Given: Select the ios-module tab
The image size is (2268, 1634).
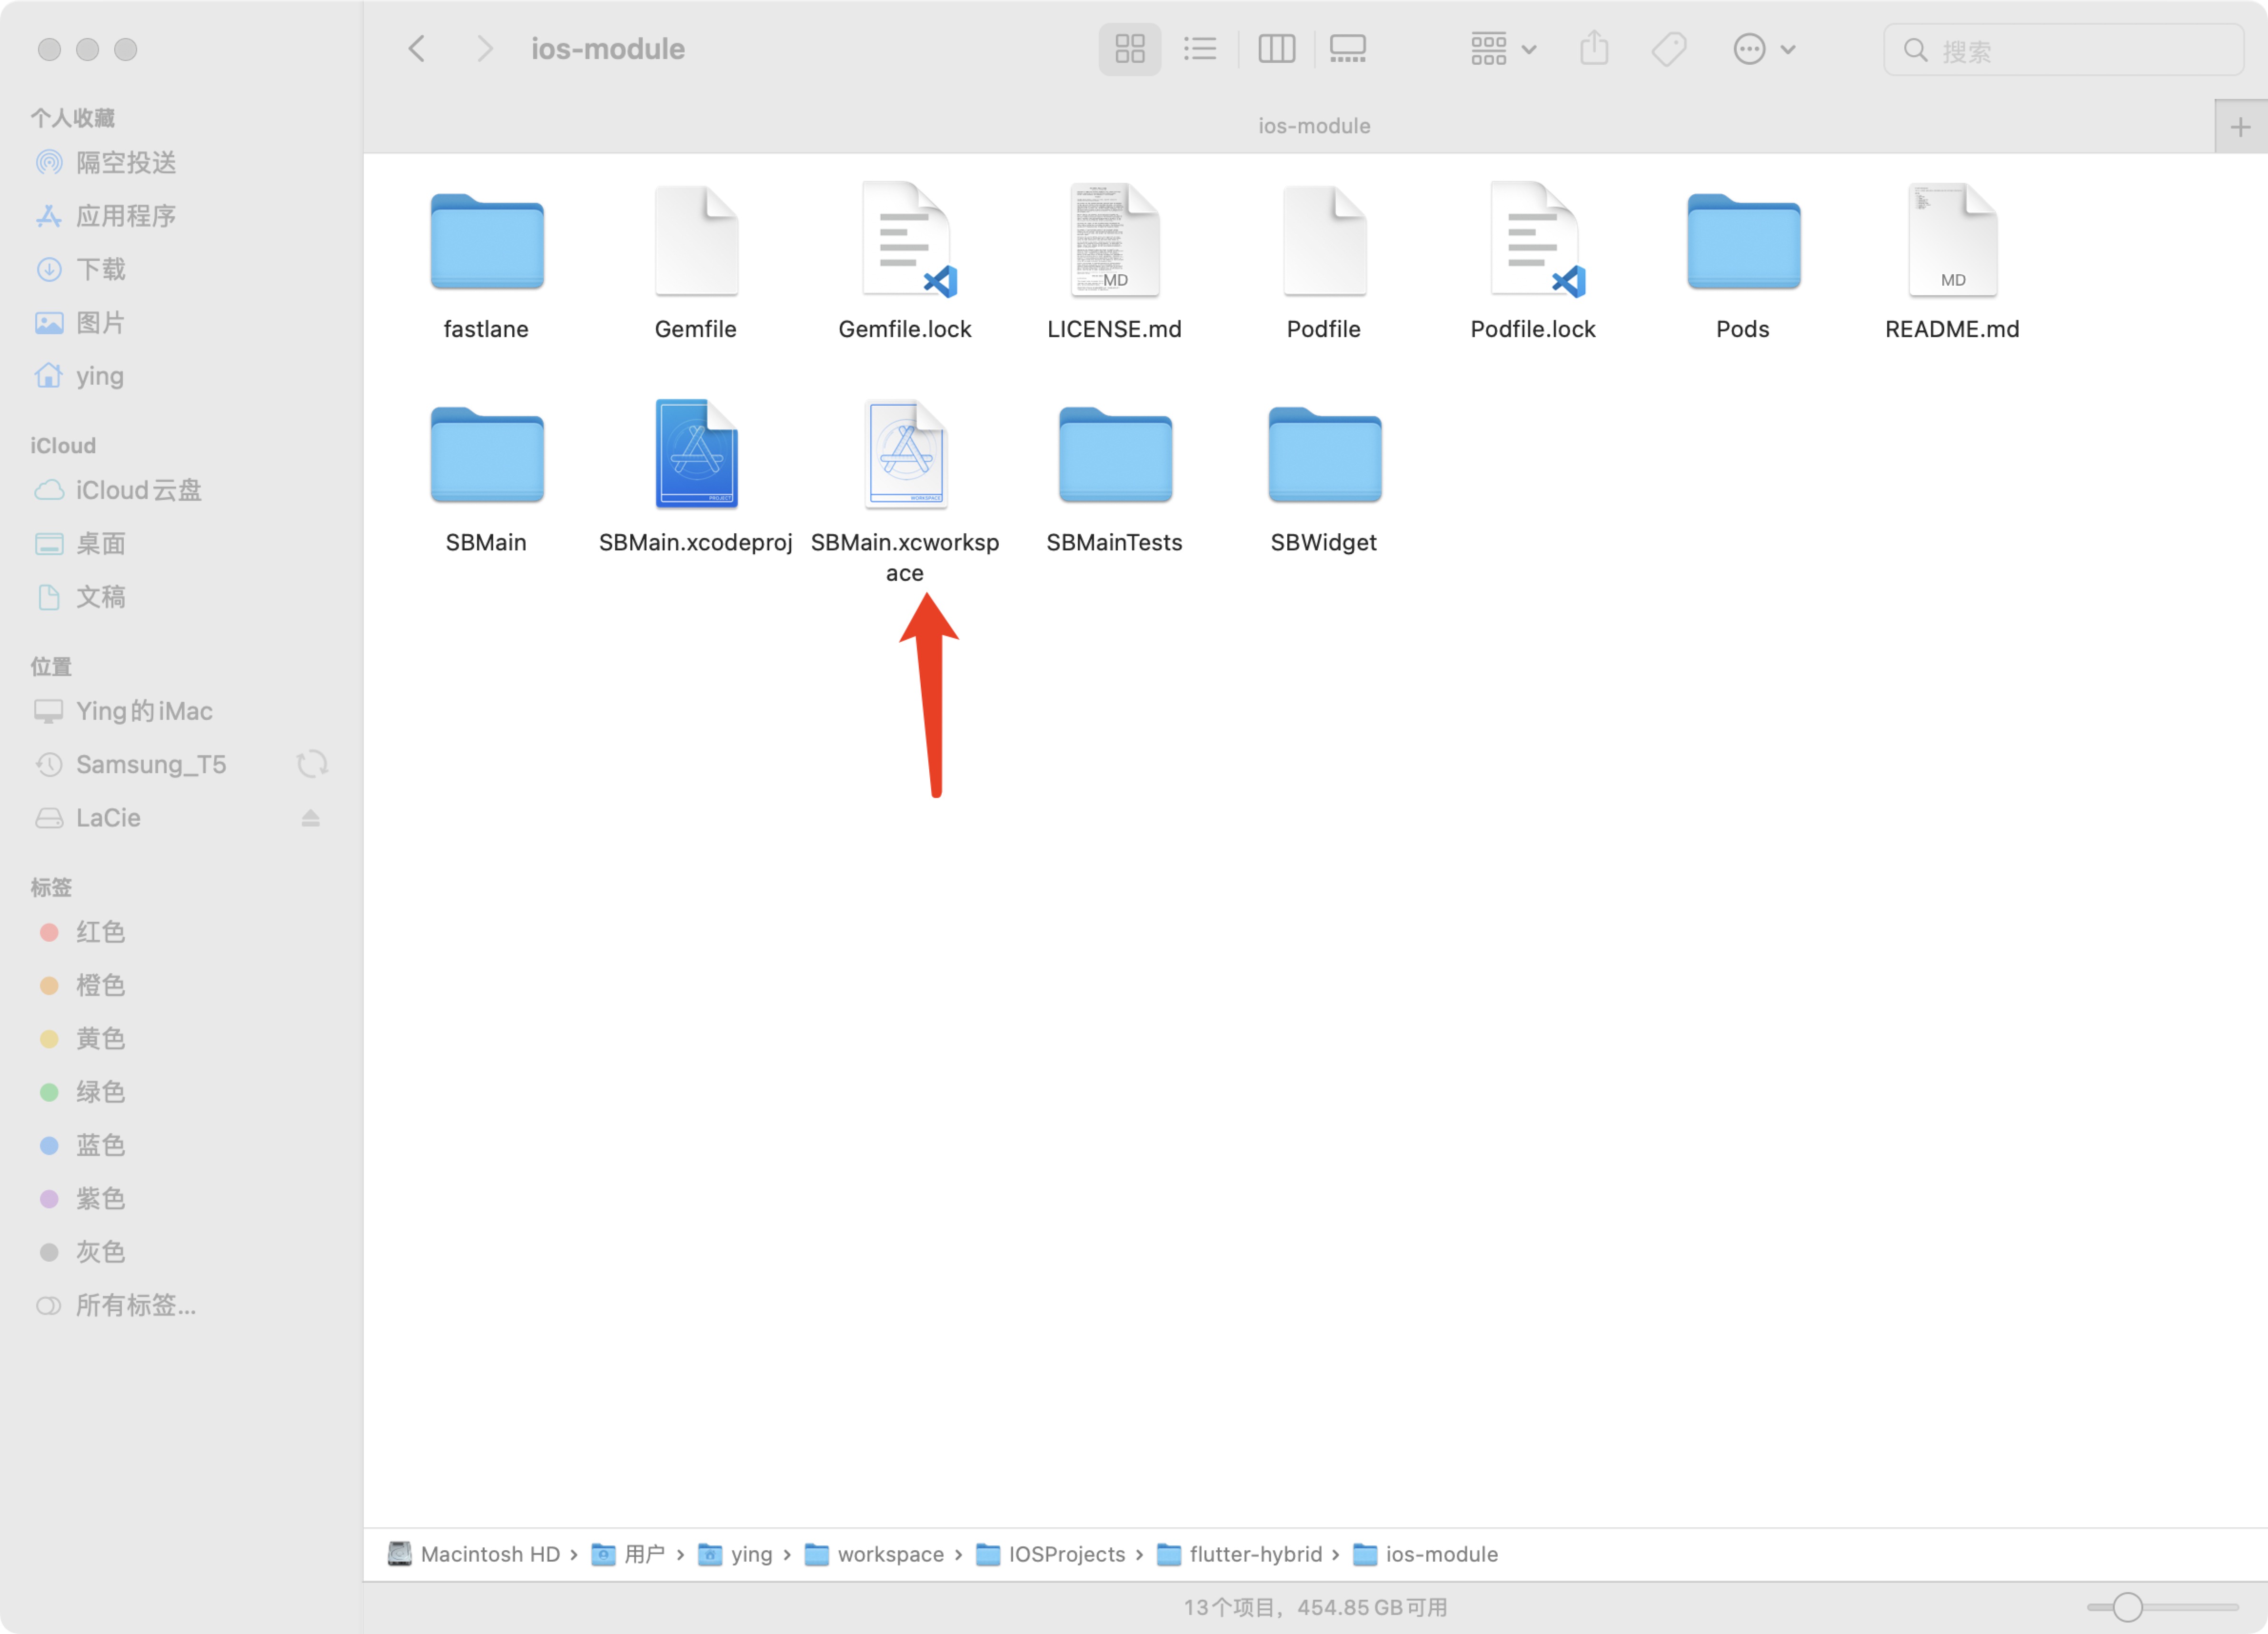Looking at the screenshot, I should click(x=1314, y=125).
